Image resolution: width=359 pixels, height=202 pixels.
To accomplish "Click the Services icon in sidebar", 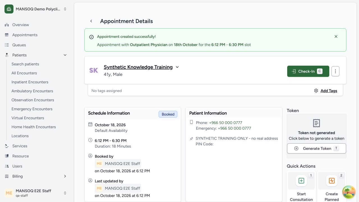I will click(x=7, y=146).
